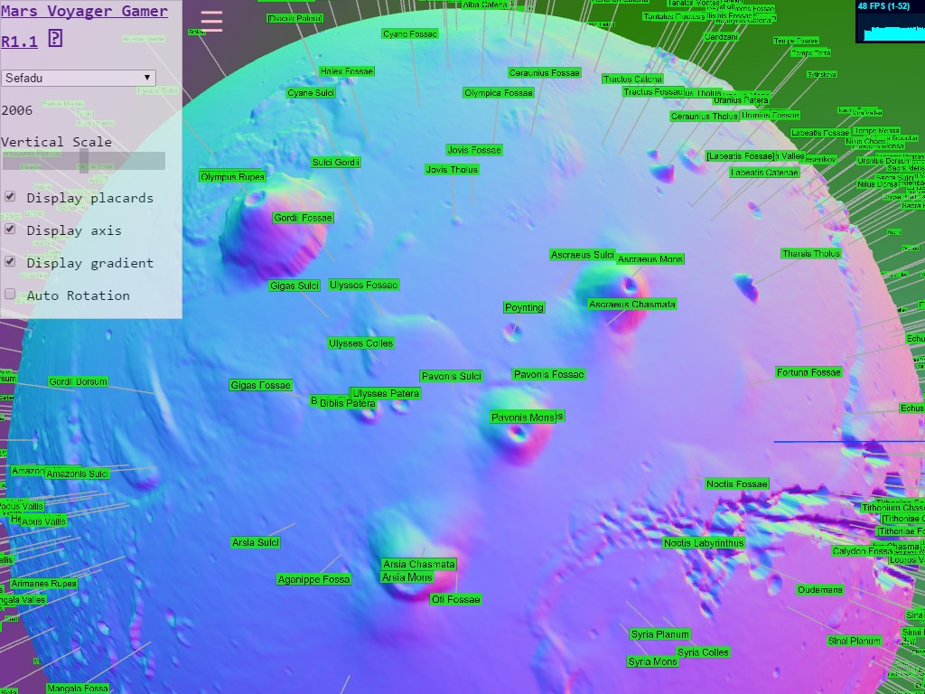Enable the Auto Rotation checkbox
Screen dimensions: 925x694
(10, 295)
